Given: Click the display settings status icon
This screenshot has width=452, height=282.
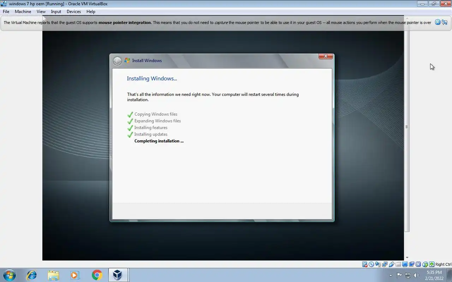Looking at the screenshot, I should click(405, 264).
